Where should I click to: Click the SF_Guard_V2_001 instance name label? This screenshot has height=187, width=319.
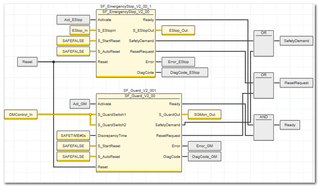[139, 91]
